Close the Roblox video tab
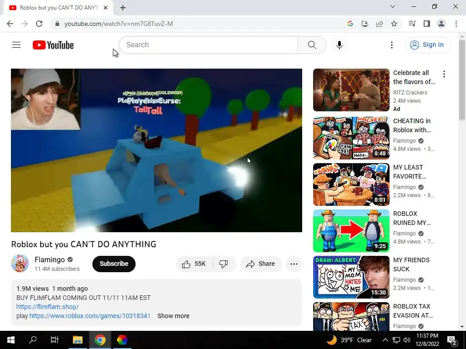 tap(106, 8)
